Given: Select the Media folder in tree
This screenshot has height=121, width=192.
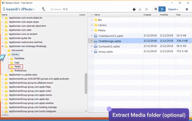Looking at the screenshot, I should [x=18, y=67].
